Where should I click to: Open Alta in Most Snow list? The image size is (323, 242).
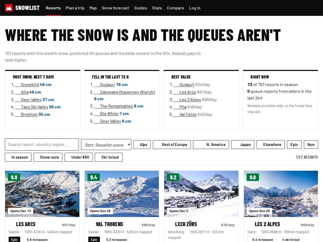[22, 92]
